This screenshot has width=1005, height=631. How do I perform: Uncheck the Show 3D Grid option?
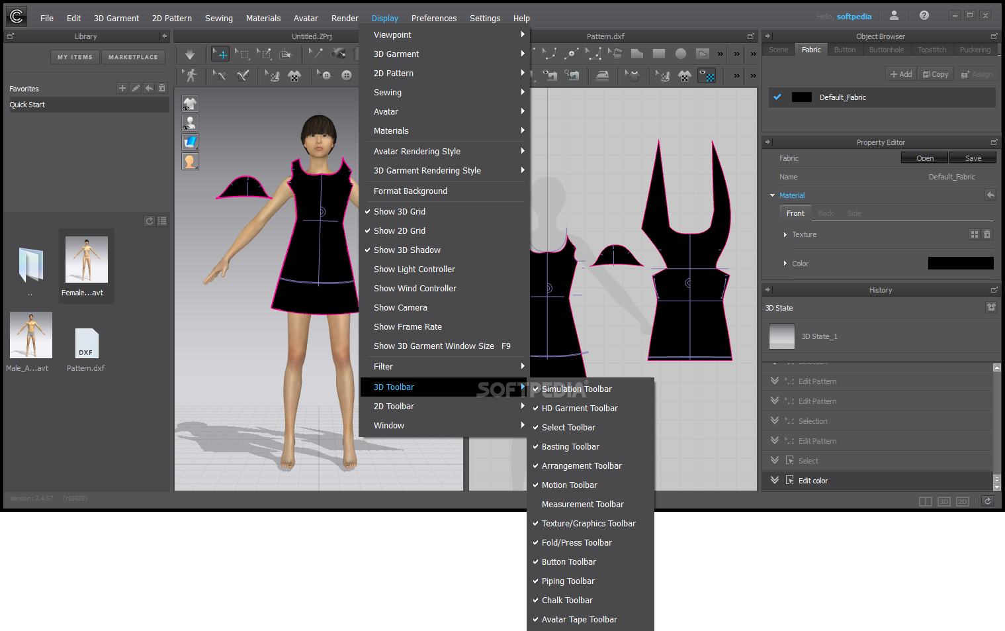(400, 212)
